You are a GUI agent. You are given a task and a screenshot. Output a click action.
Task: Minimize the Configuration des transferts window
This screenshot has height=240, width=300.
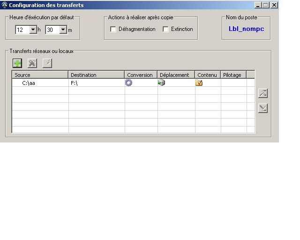pyautogui.click(x=258, y=5)
